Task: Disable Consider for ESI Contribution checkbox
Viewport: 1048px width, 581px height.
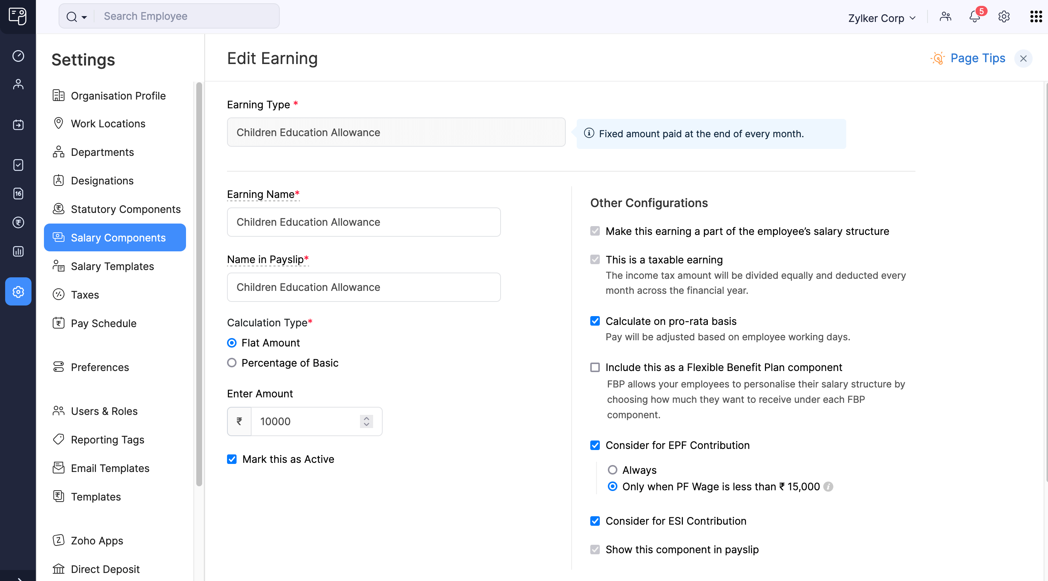Action: (595, 521)
